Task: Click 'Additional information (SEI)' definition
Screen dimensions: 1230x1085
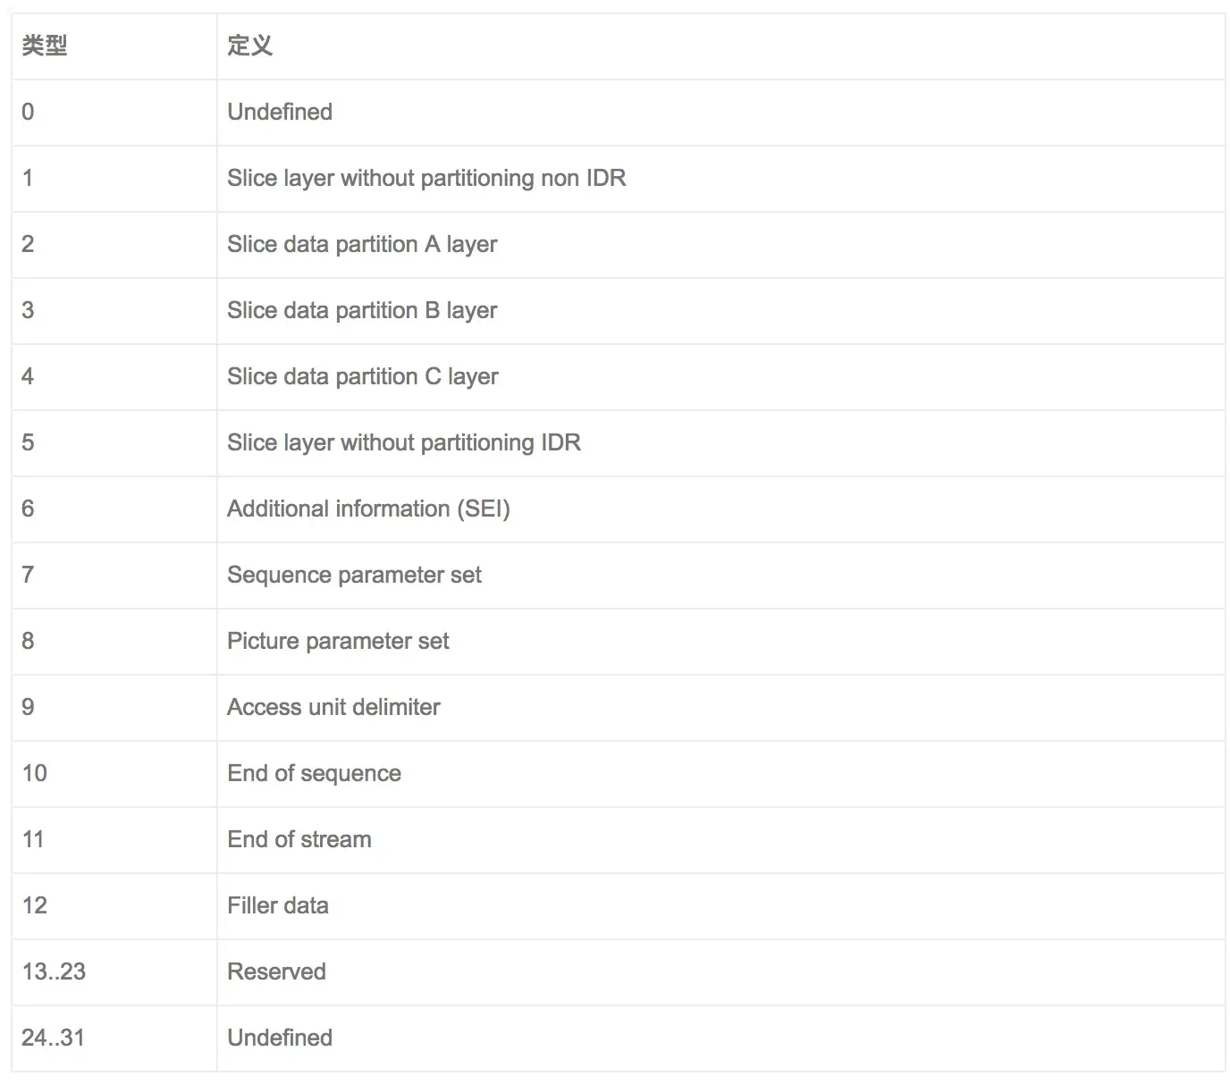Action: click(720, 509)
